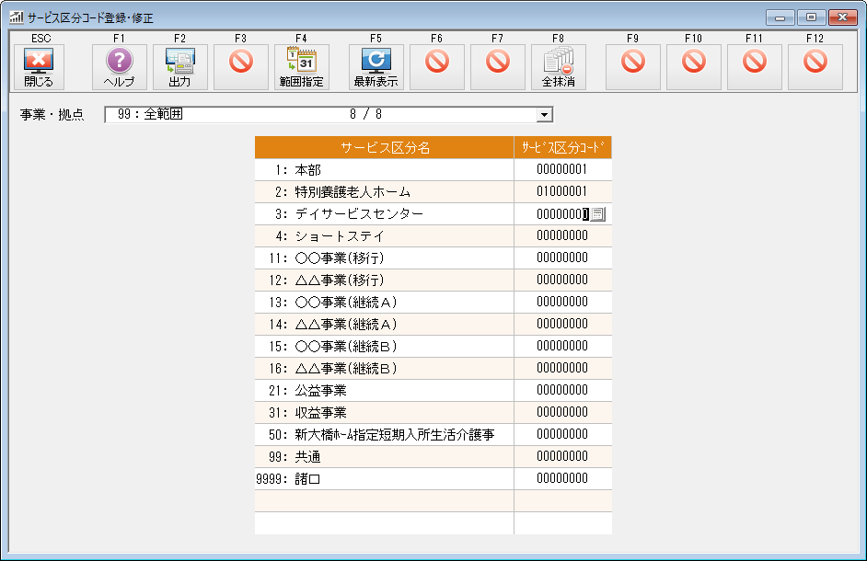
Task: Click the ｻｰﾋﾞｽ区分ｺｰﾄﾞ column header
Action: coord(563,147)
